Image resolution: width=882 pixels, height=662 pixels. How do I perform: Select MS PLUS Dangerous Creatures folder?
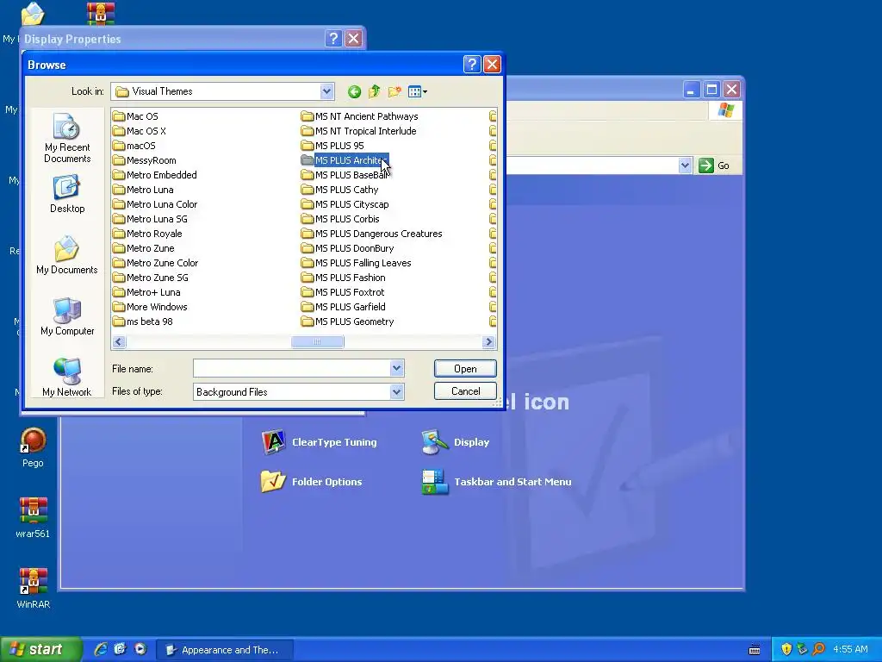point(372,234)
